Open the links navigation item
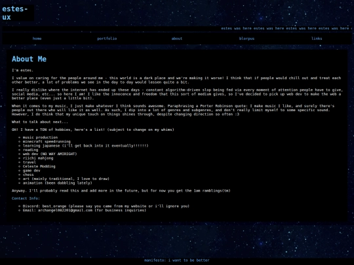 (317, 39)
